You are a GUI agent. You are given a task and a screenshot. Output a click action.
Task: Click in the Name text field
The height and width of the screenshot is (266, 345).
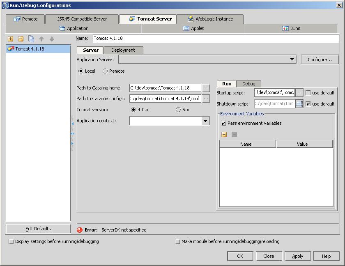(215, 38)
